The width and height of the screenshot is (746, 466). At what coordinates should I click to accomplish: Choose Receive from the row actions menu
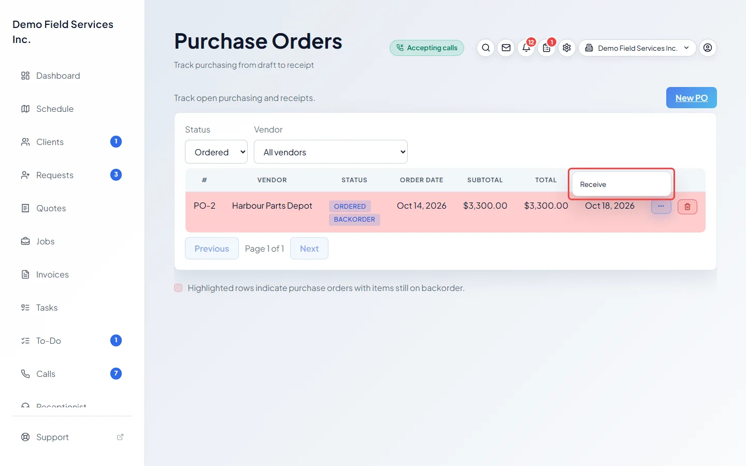click(622, 184)
